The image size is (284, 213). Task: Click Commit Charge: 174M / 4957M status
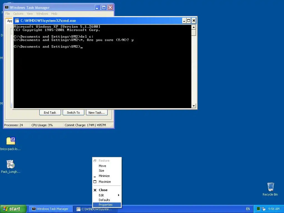[x=85, y=125]
